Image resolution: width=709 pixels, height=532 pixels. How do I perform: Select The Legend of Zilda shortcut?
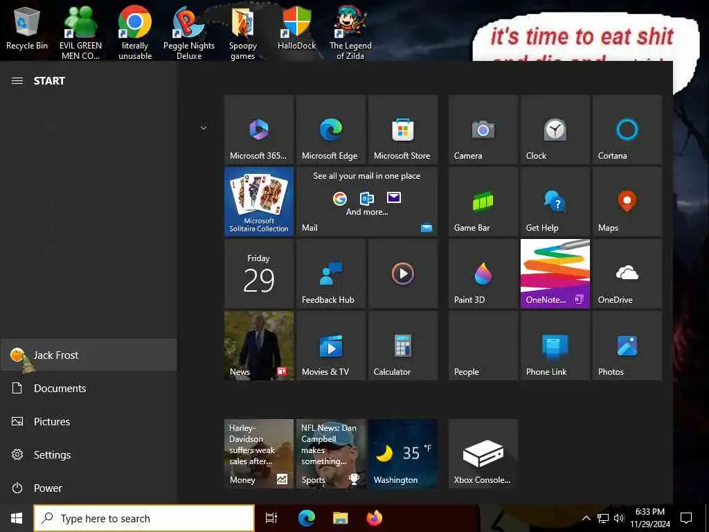pos(350,33)
